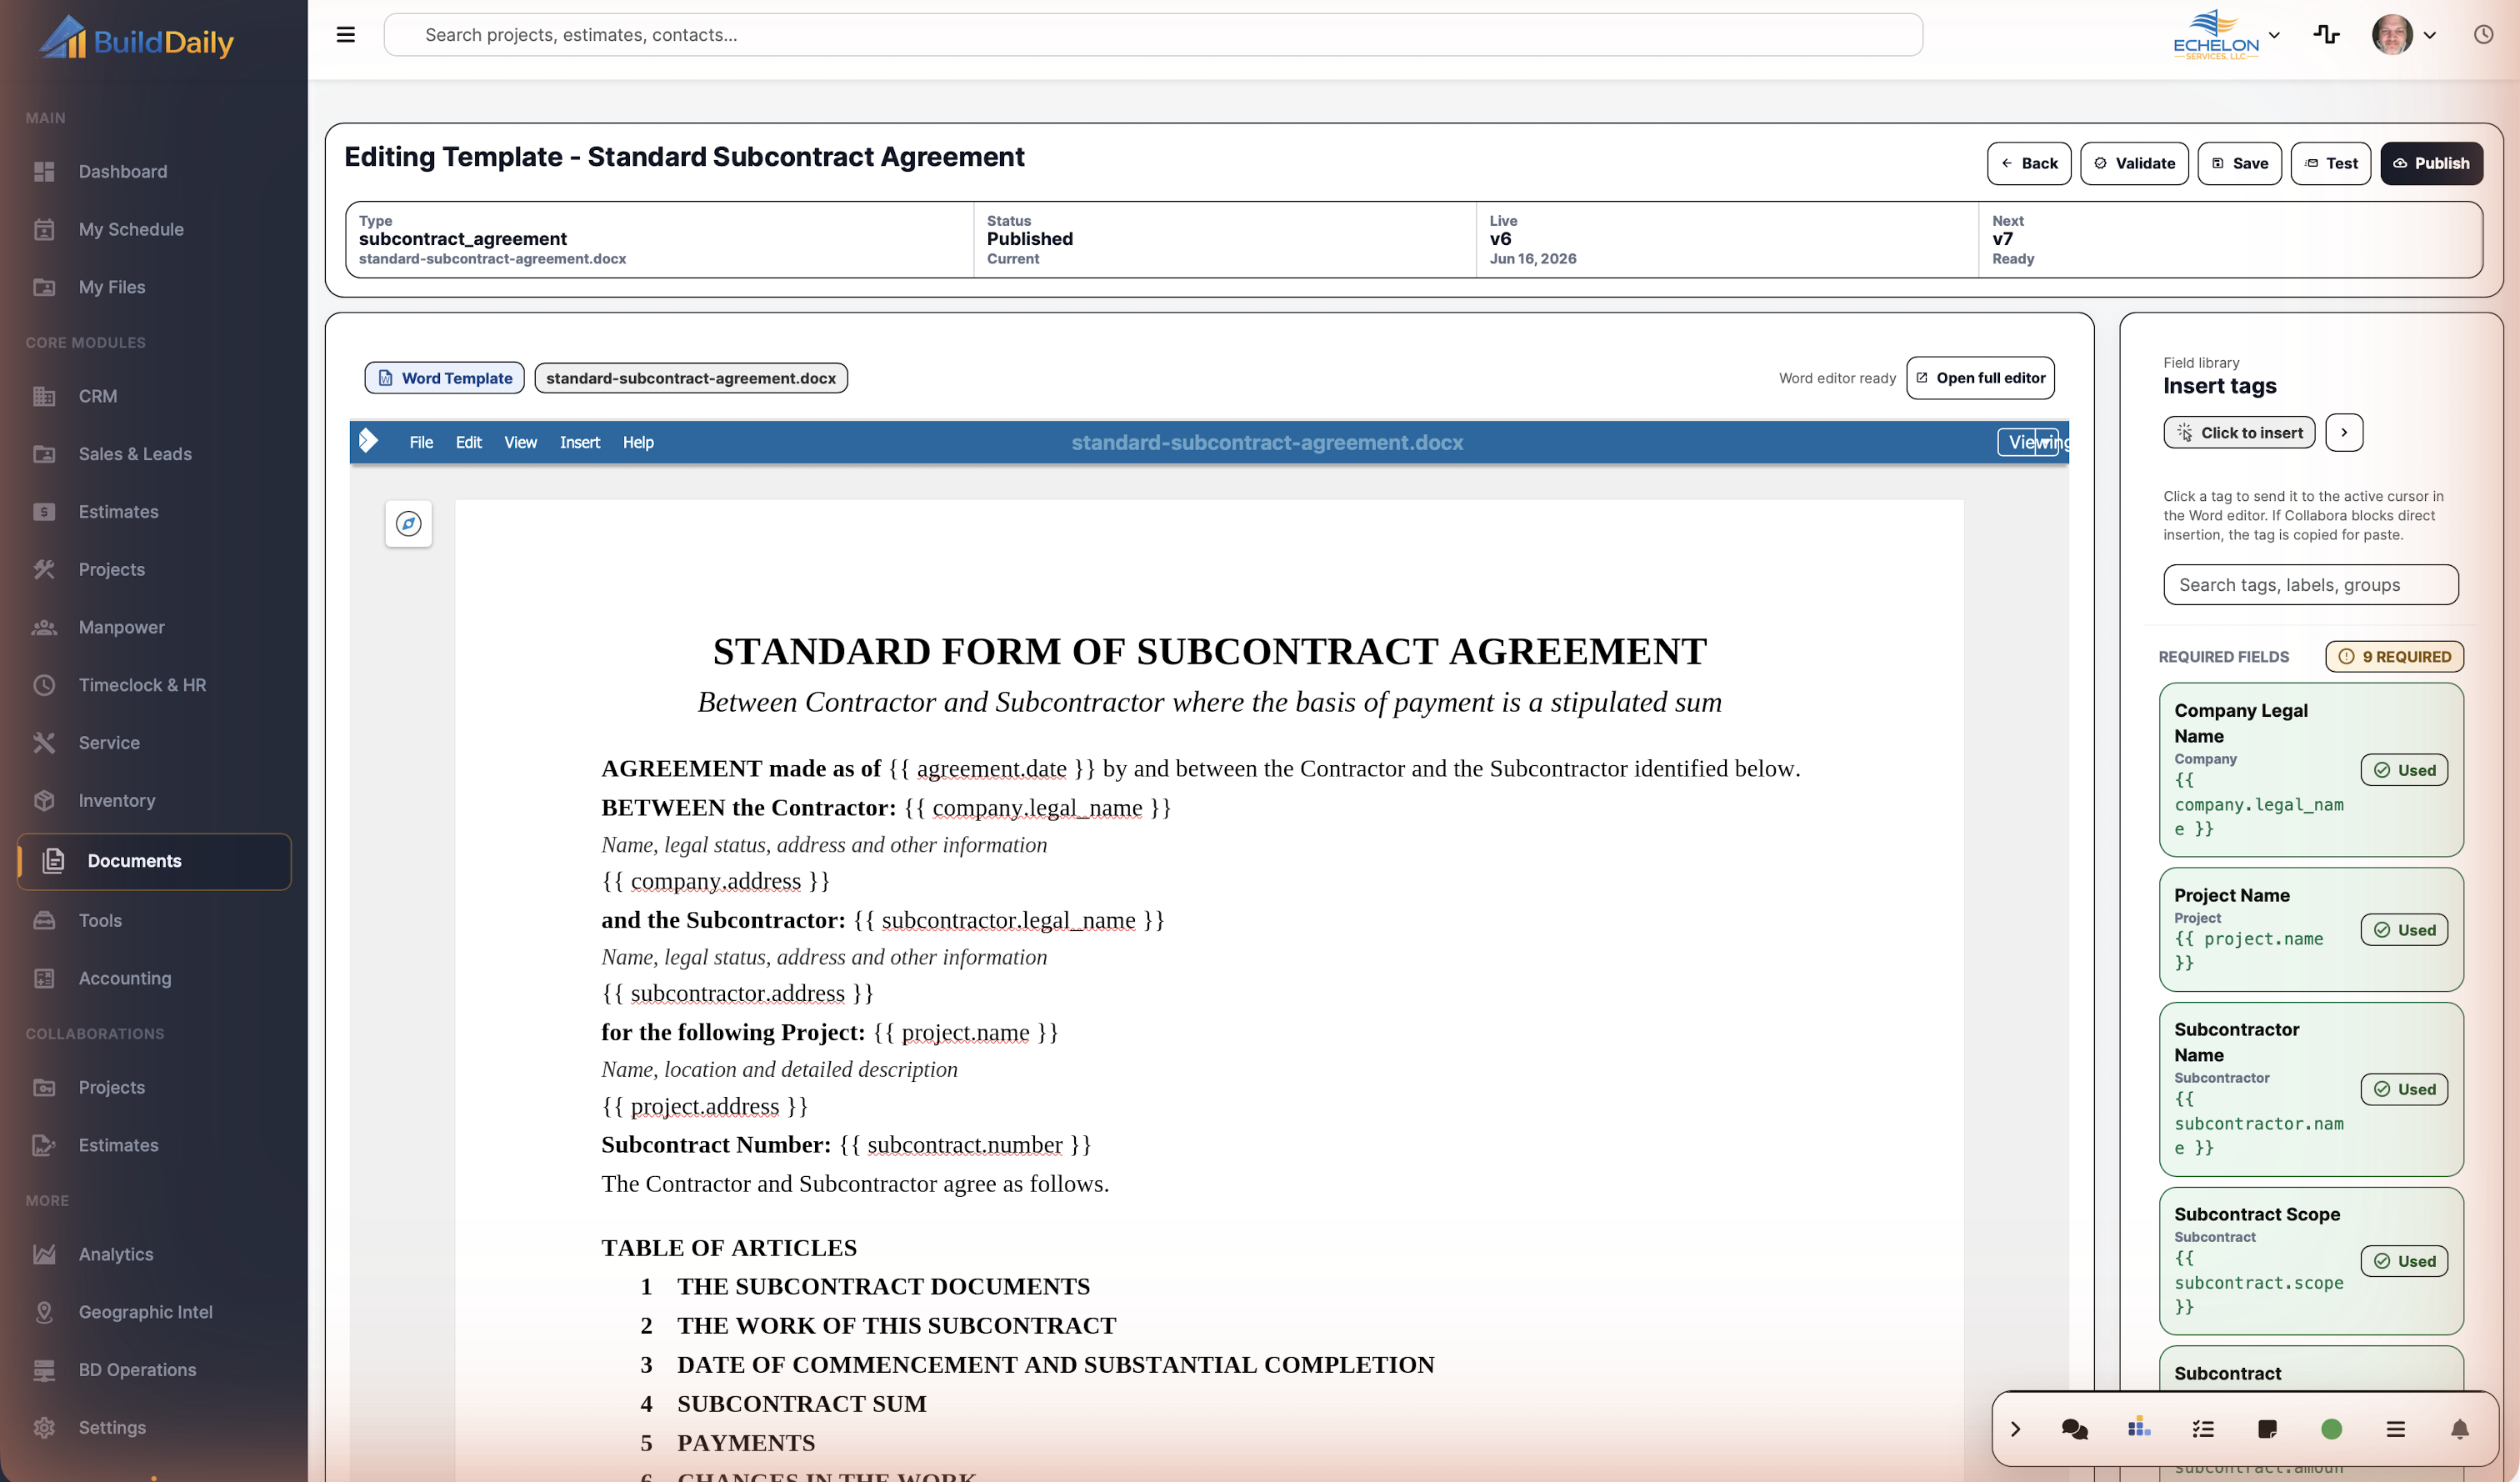
Task: Insert the Company Legal Name tag card
Action: [x=2311, y=769]
